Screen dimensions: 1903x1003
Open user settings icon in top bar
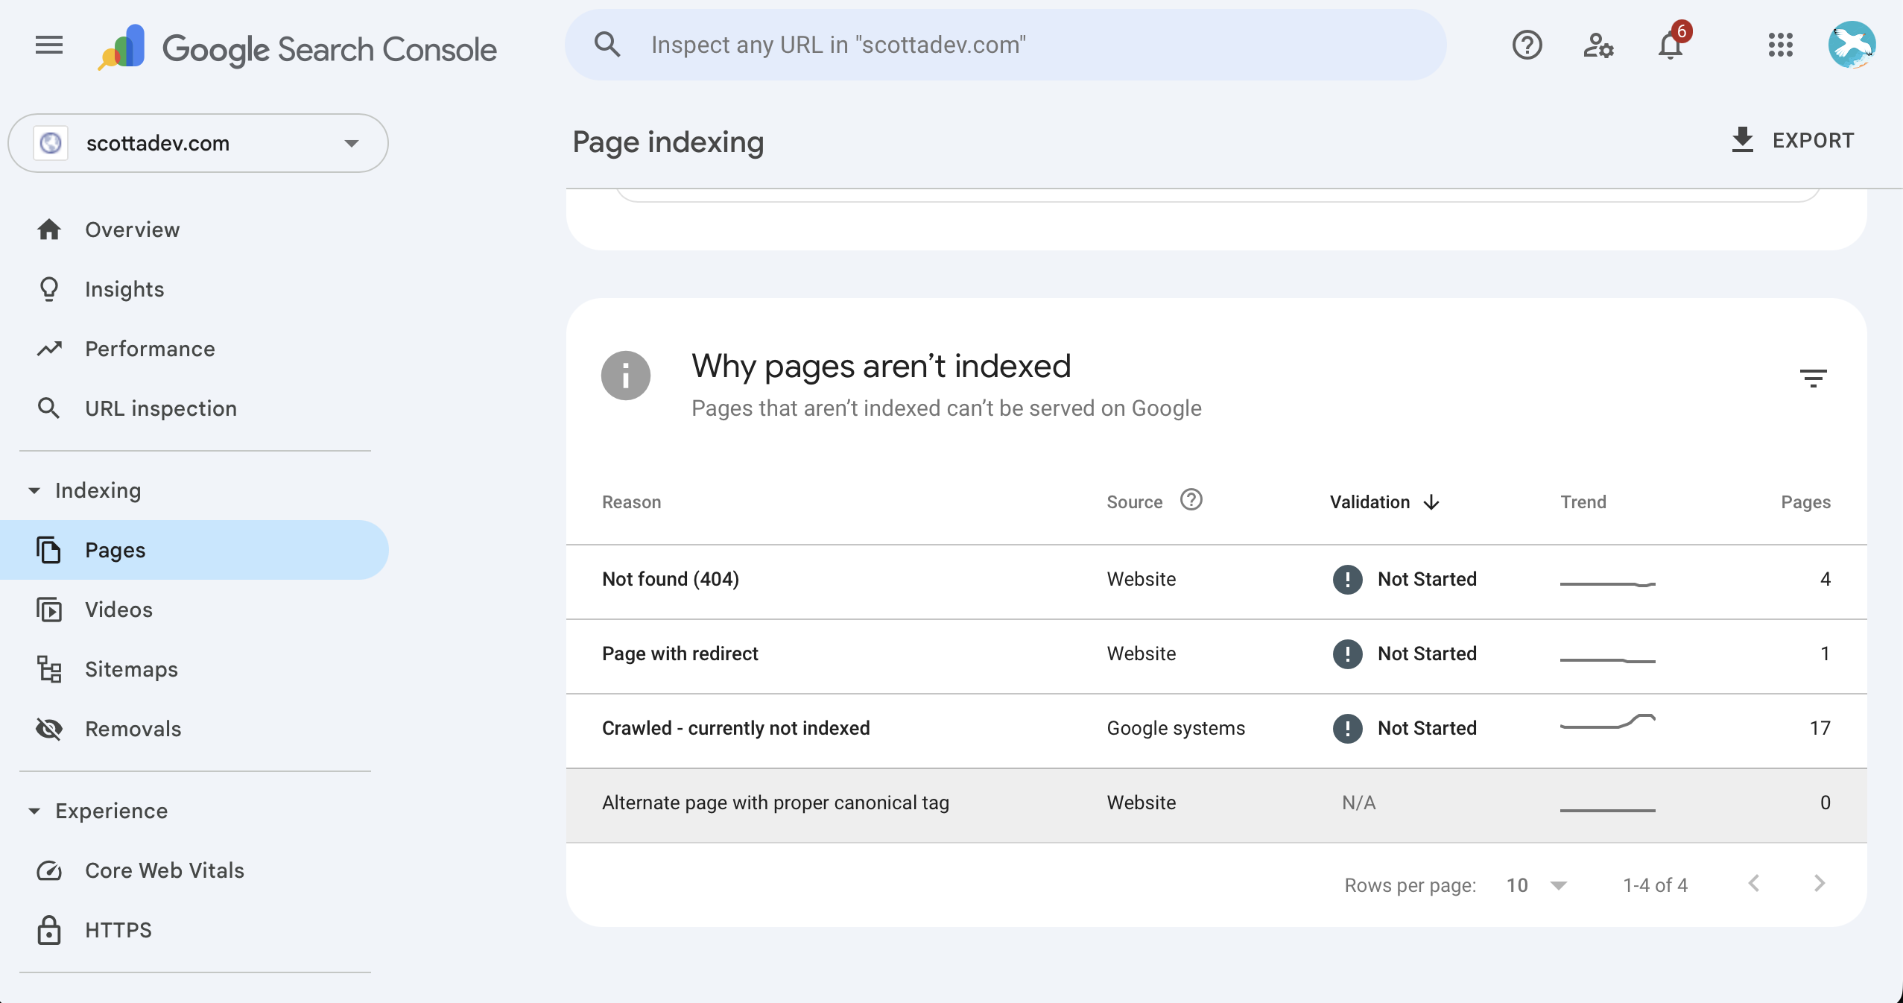[1598, 45]
